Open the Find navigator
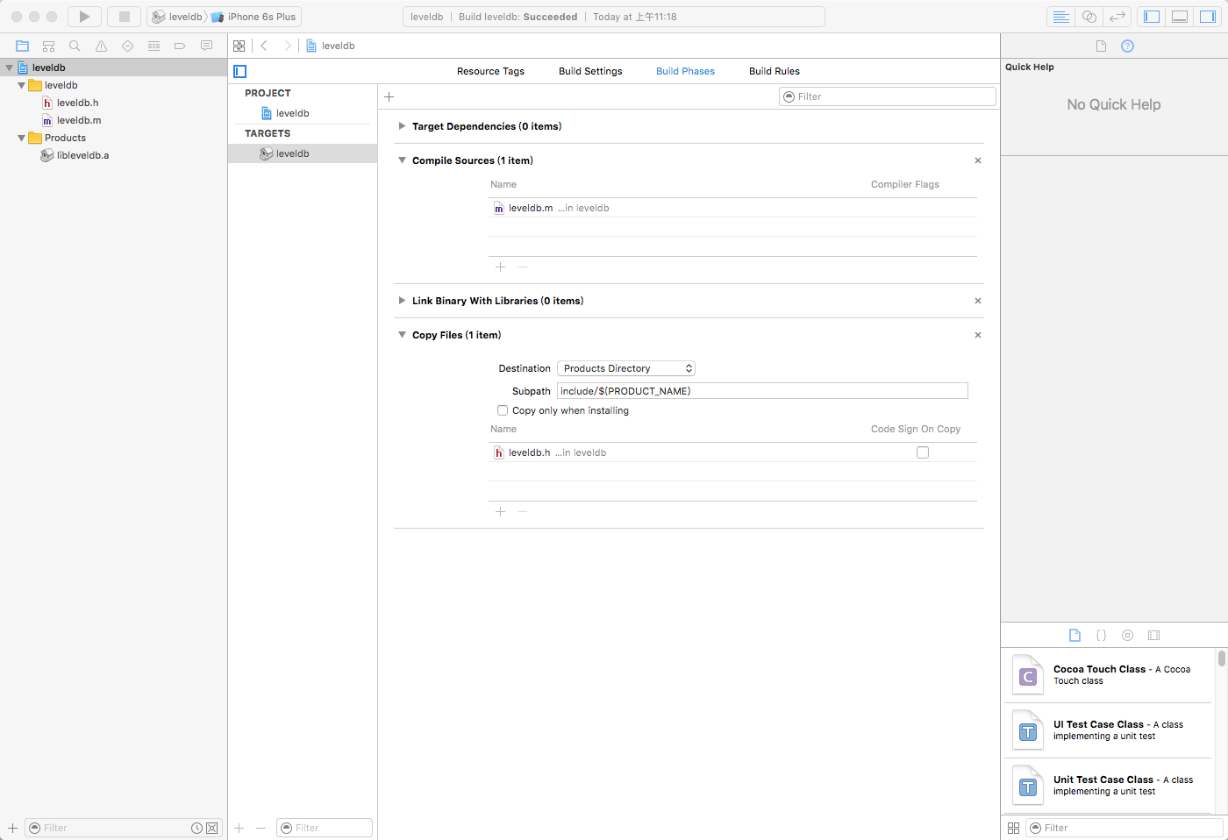Screen dimensions: 1228x840 pyautogui.click(x=75, y=46)
